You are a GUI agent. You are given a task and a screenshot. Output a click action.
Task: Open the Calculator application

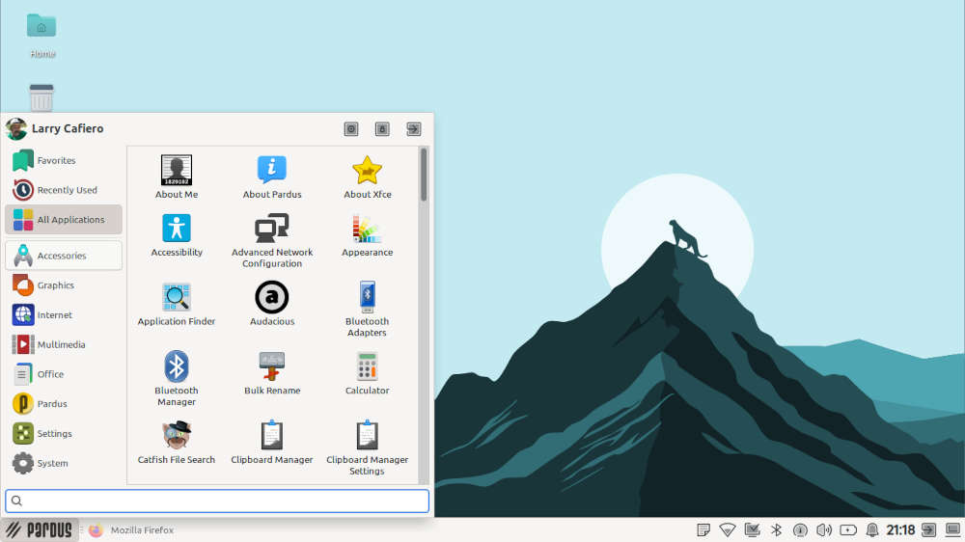point(367,372)
